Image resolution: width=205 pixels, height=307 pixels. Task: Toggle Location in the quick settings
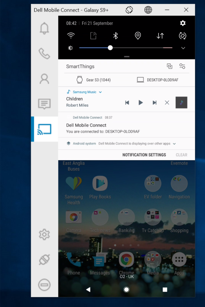pyautogui.click(x=138, y=36)
